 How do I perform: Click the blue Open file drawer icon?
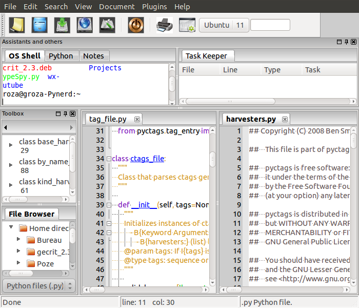pyautogui.click(x=39, y=25)
